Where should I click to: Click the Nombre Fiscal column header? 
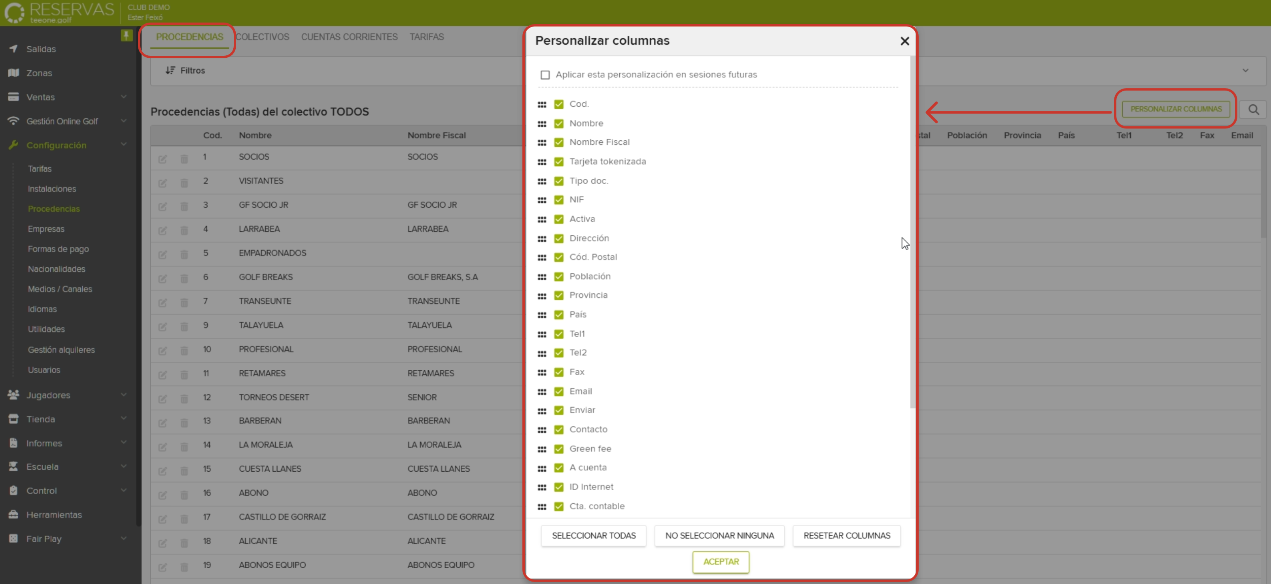pyautogui.click(x=436, y=135)
